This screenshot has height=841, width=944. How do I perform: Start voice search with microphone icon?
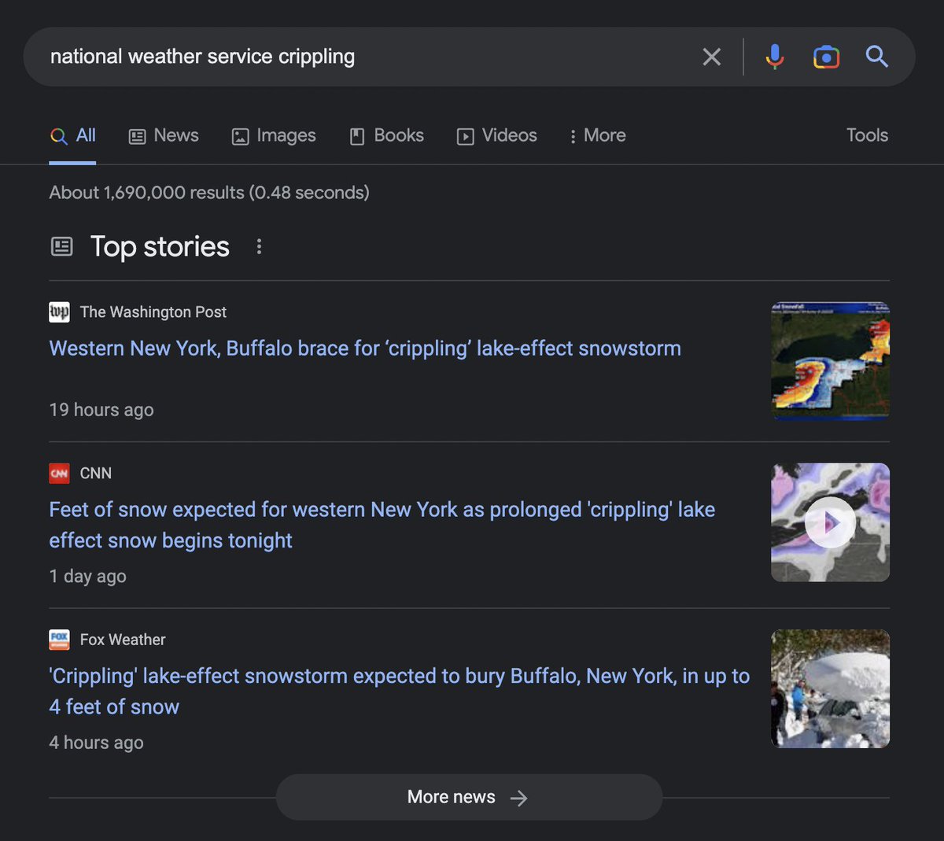(775, 57)
